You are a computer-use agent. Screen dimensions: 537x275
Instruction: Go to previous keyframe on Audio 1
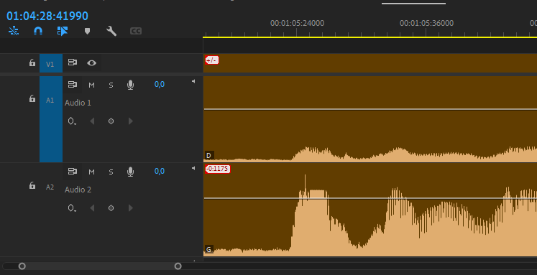(92, 121)
